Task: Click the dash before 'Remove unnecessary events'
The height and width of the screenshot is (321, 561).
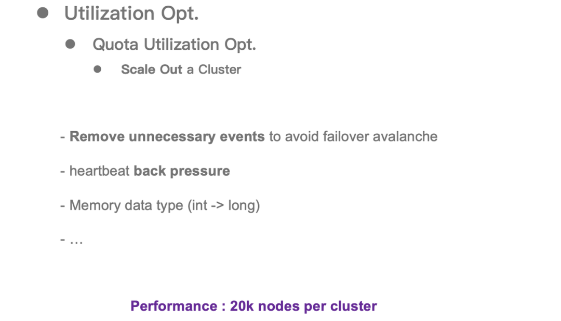Action: tap(62, 137)
